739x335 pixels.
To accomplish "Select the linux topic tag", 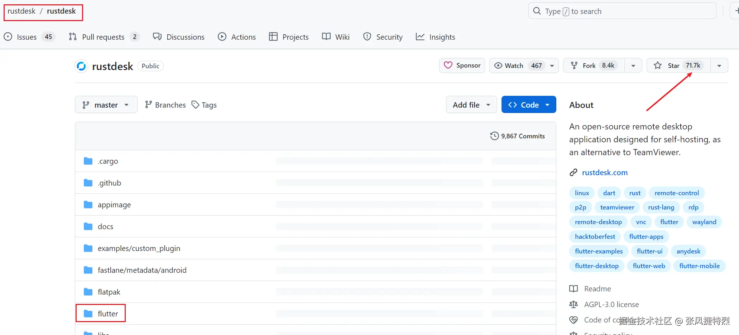I will click(582, 193).
